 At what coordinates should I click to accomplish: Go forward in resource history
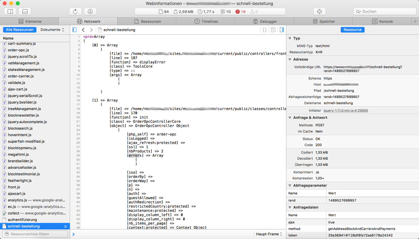[x=91, y=30]
